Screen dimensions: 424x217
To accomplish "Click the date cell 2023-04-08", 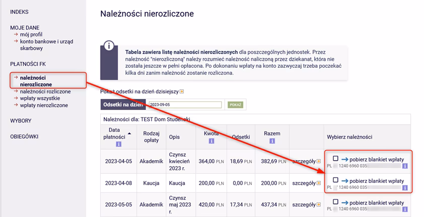I will [x=118, y=183].
